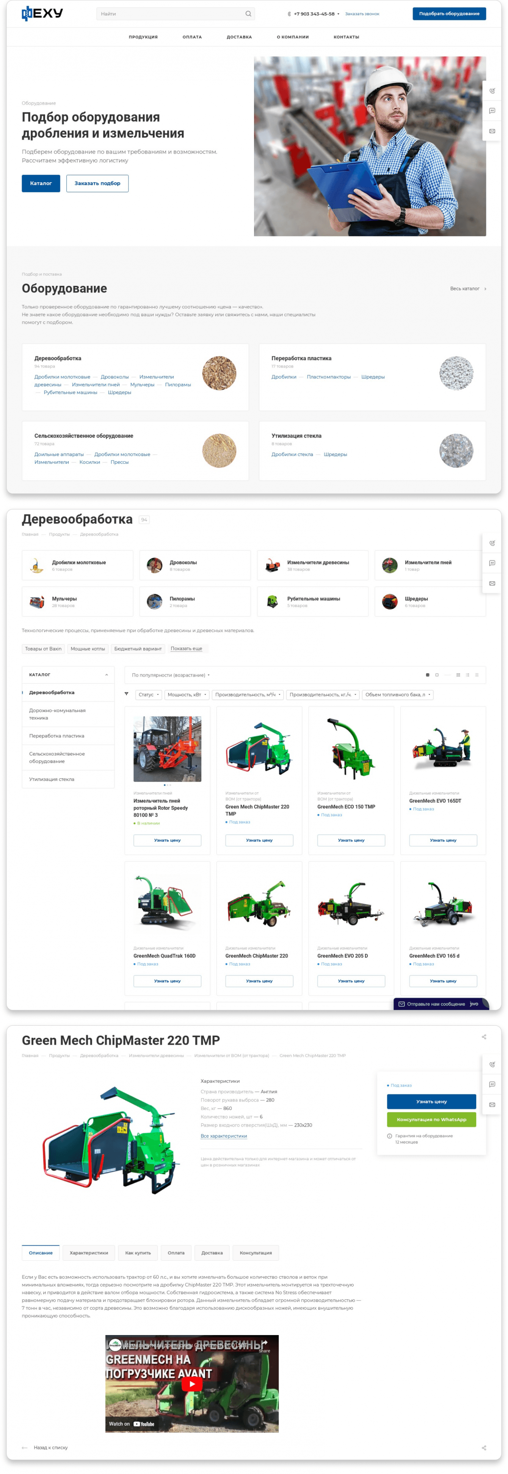Open the Производительность, м³/ч filter dropdown

tap(248, 695)
